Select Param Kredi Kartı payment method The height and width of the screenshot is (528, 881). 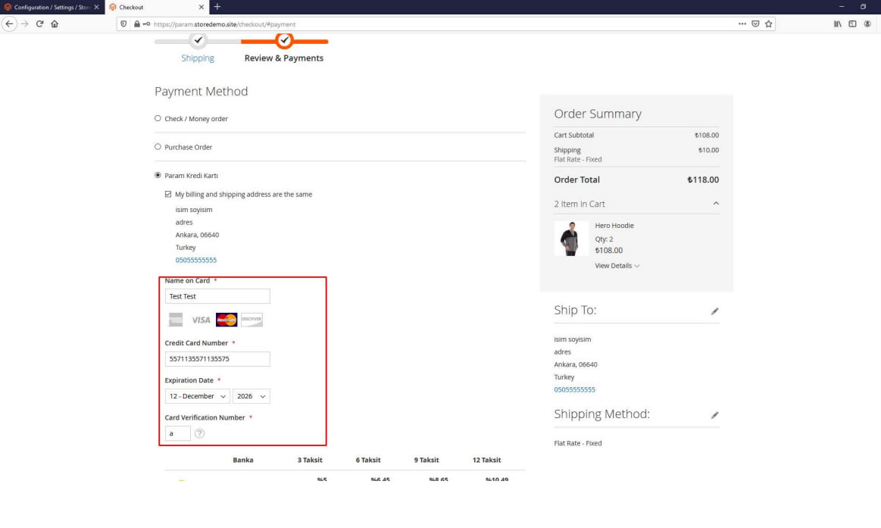(x=158, y=175)
